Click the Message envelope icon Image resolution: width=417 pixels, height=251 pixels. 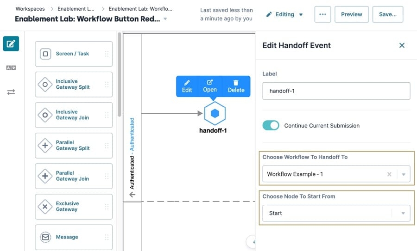click(45, 237)
